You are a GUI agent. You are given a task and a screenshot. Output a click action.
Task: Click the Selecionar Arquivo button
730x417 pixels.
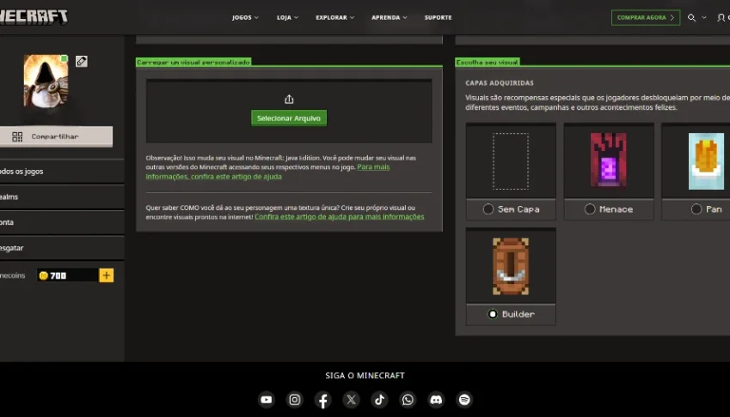click(289, 118)
